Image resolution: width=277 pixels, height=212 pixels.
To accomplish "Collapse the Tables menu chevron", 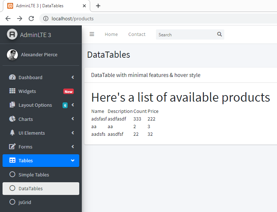I will click(x=73, y=160).
